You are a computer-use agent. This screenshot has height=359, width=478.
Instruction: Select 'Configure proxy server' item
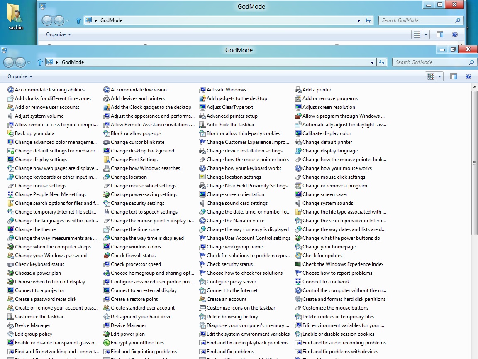pos(231,282)
